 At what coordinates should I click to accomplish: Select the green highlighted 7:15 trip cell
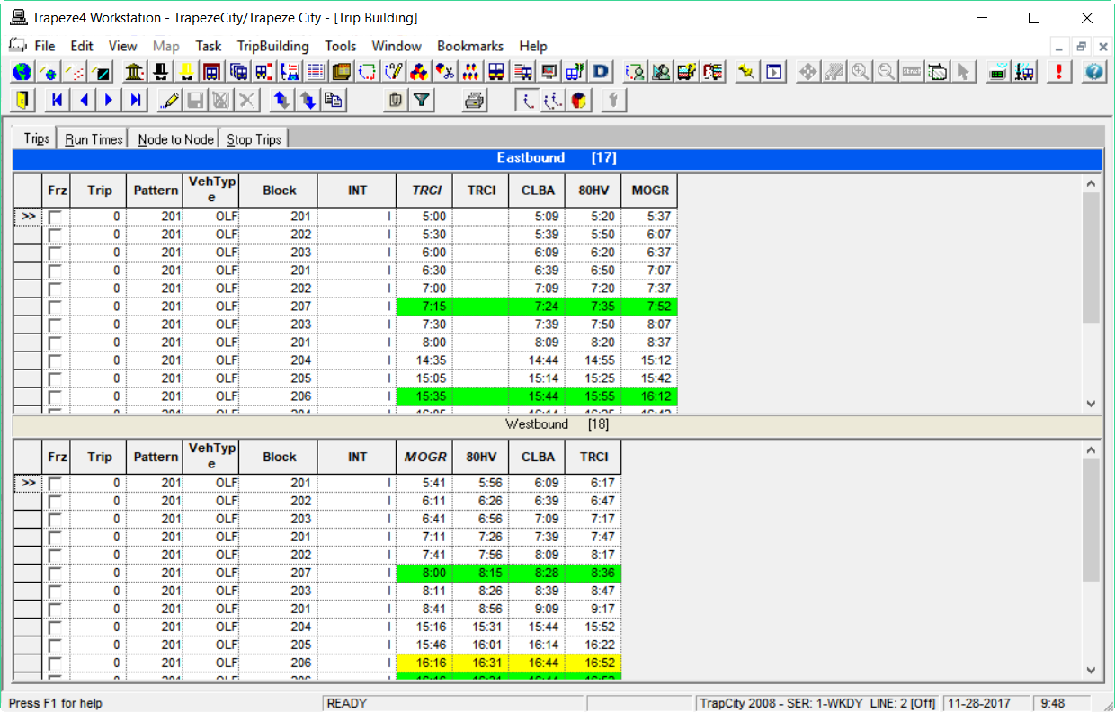pyautogui.click(x=424, y=306)
